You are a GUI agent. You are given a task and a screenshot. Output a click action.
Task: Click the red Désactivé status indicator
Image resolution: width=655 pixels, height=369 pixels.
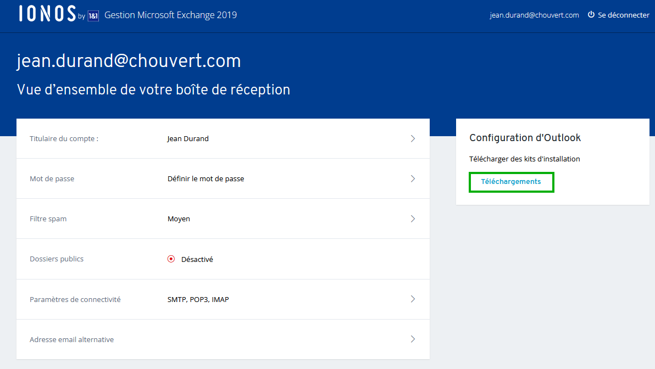tap(171, 259)
